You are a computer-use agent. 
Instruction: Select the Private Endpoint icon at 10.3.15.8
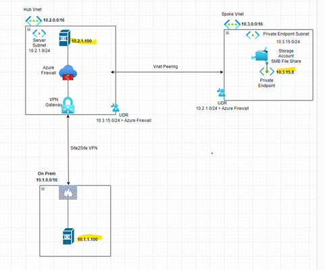pos(267,72)
